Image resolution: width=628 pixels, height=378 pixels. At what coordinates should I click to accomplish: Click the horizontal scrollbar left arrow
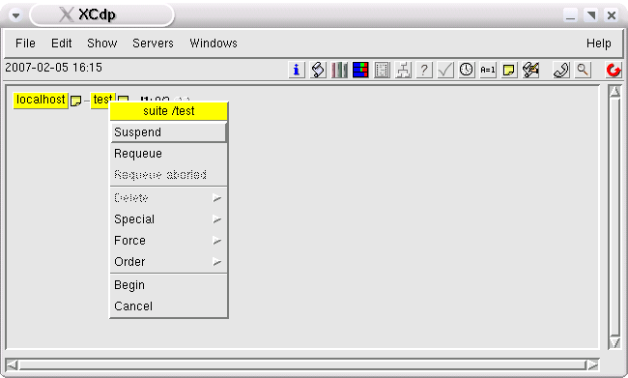click(13, 364)
